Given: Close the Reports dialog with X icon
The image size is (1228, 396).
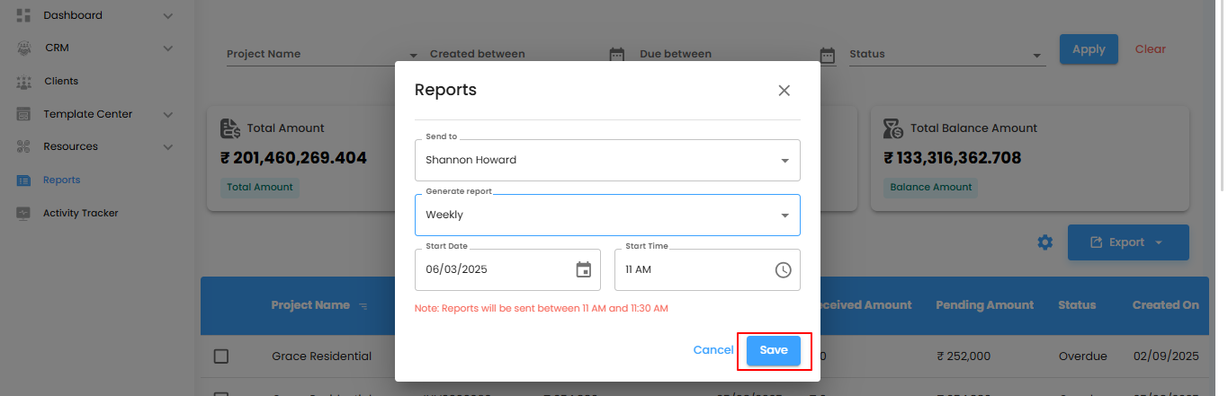Looking at the screenshot, I should click(x=784, y=90).
